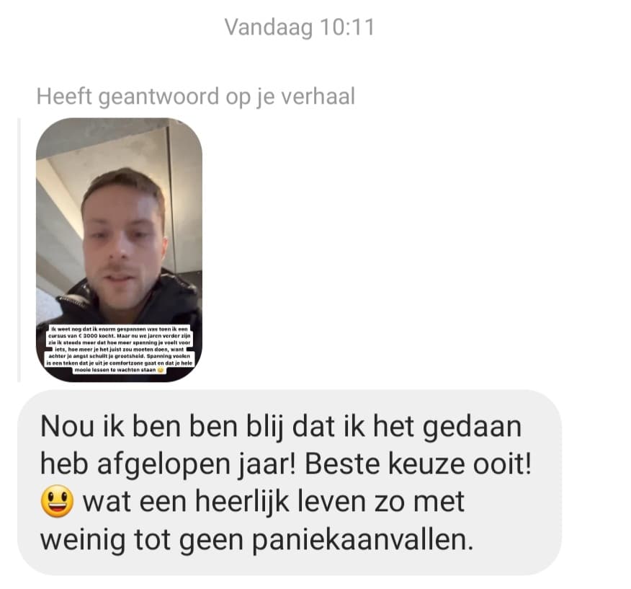Tap 'weinig tot geen' in last line

[x=142, y=540]
